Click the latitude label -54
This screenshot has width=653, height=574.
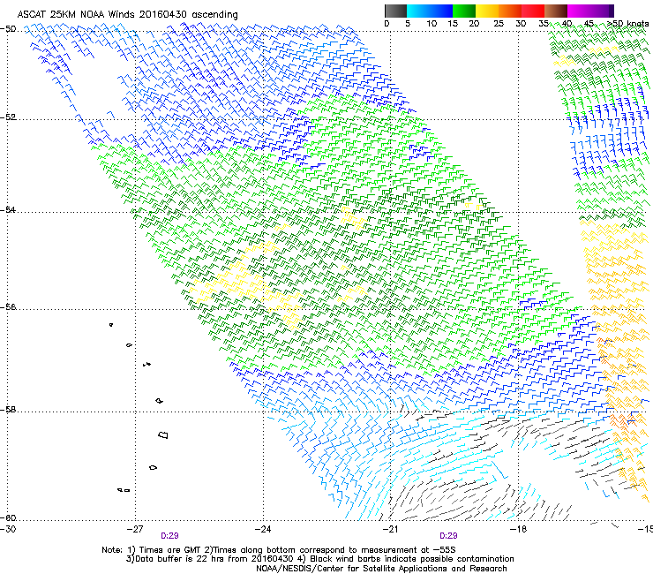8,209
